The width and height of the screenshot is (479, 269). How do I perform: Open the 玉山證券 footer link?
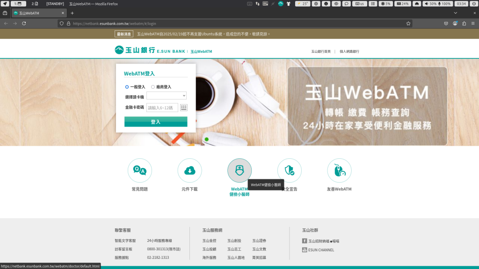[x=259, y=241]
